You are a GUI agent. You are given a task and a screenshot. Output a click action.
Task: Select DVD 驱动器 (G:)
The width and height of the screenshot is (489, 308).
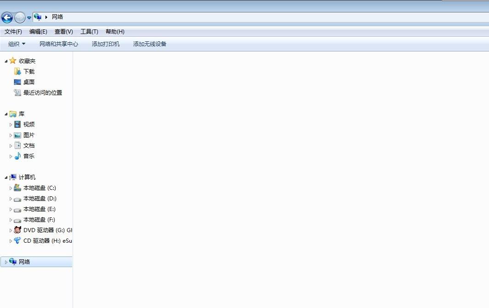(48, 230)
